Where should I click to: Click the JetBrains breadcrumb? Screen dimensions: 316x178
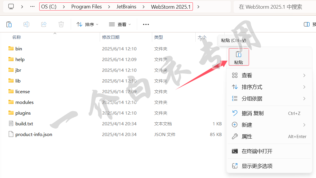pyautogui.click(x=126, y=7)
